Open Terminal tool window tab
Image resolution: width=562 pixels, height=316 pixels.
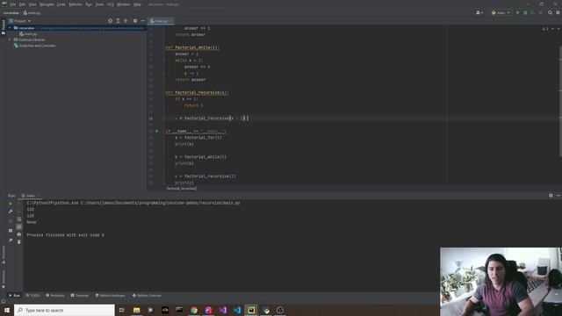click(x=80, y=296)
